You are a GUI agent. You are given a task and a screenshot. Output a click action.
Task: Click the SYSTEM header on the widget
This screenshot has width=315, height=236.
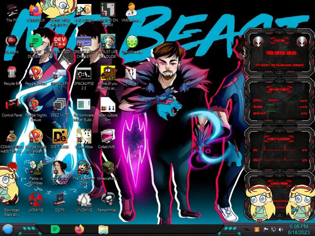click(279, 89)
